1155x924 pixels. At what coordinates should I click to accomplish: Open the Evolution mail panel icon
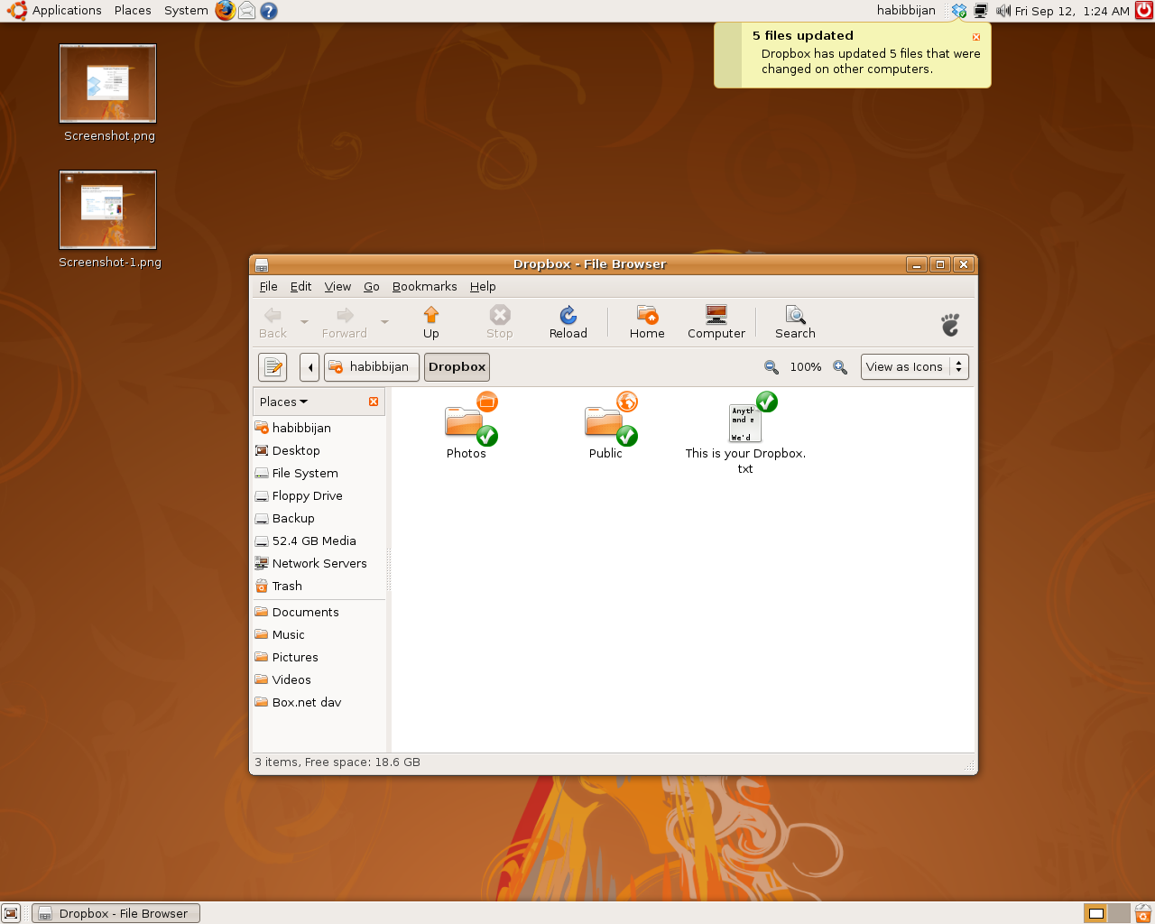[246, 11]
